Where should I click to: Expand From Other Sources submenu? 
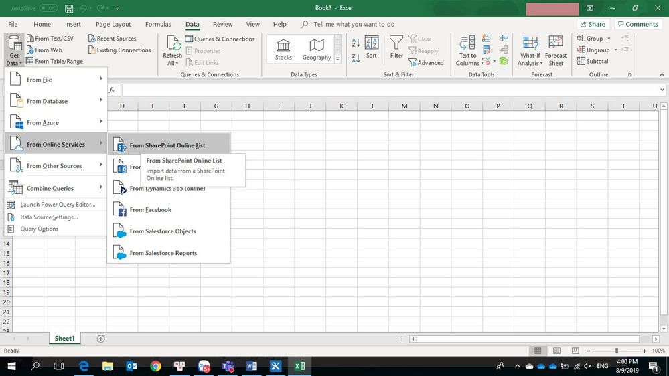56,165
